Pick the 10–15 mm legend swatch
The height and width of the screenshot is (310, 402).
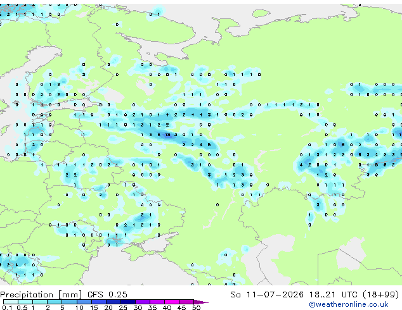coord(84,302)
